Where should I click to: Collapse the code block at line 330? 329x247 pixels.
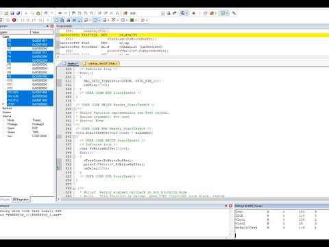click(x=74, y=77)
